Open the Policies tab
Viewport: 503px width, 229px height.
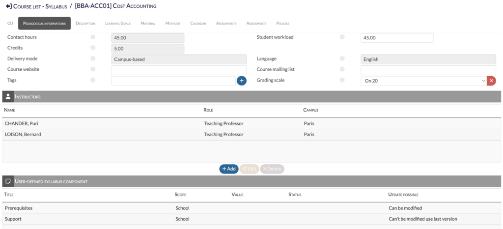[283, 23]
